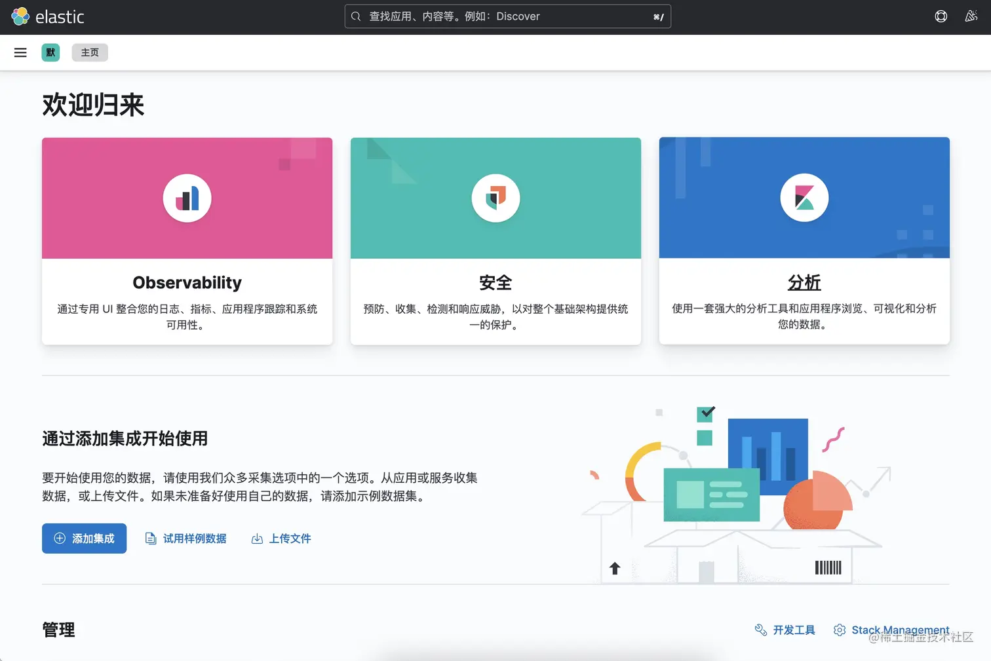Screen dimensions: 991x661
Task: Click the blue 分析 card banner
Action: 804,198
